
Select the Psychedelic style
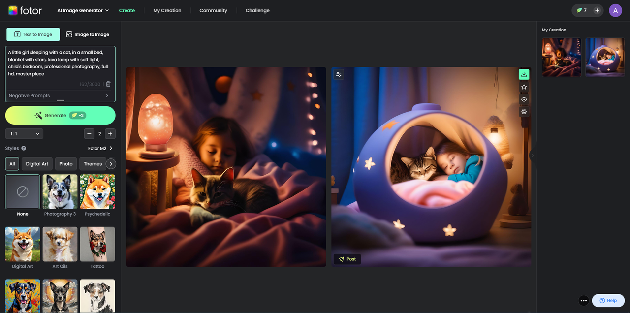(97, 191)
